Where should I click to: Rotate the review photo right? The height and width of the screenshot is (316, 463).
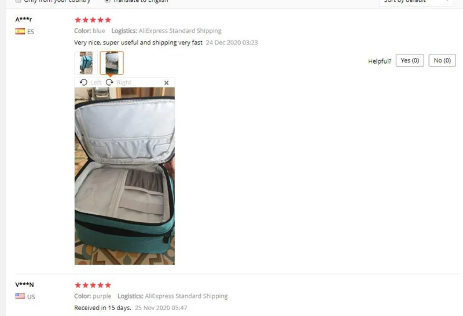click(x=109, y=82)
